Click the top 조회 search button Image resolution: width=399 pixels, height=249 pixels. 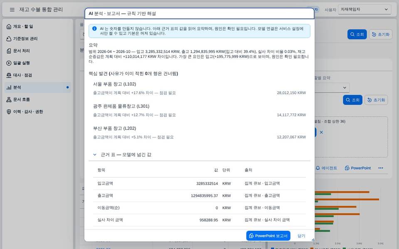357,34
